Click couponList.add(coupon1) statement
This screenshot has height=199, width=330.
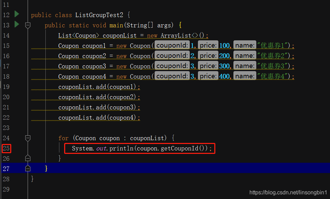[x=99, y=87]
